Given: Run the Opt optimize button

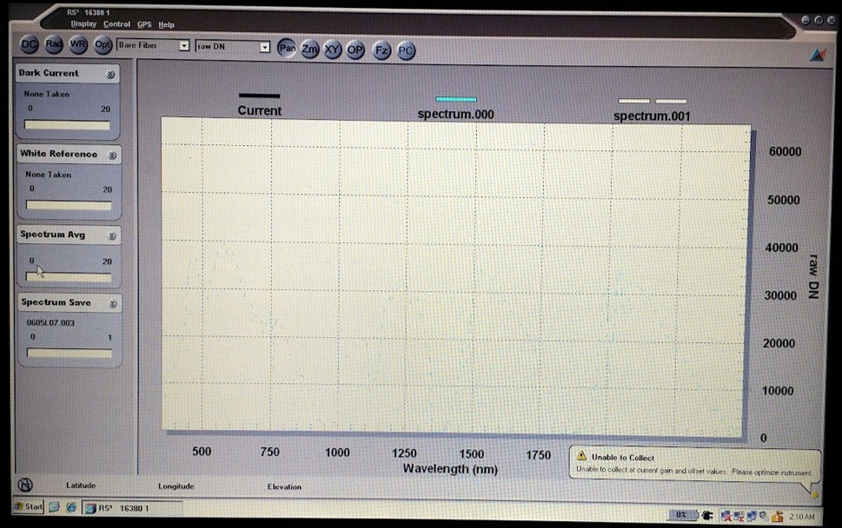Looking at the screenshot, I should [102, 45].
